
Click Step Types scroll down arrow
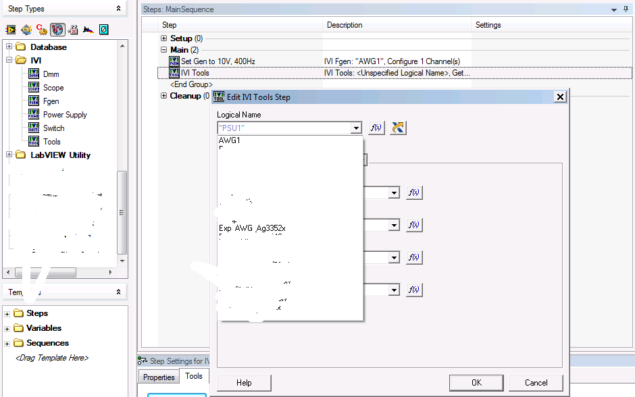(x=122, y=261)
